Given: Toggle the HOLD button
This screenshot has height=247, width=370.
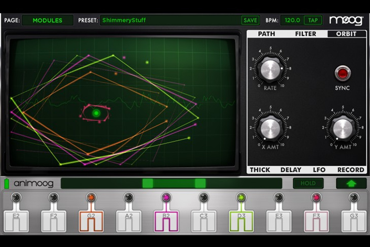Looking at the screenshot, I should click(x=308, y=183).
